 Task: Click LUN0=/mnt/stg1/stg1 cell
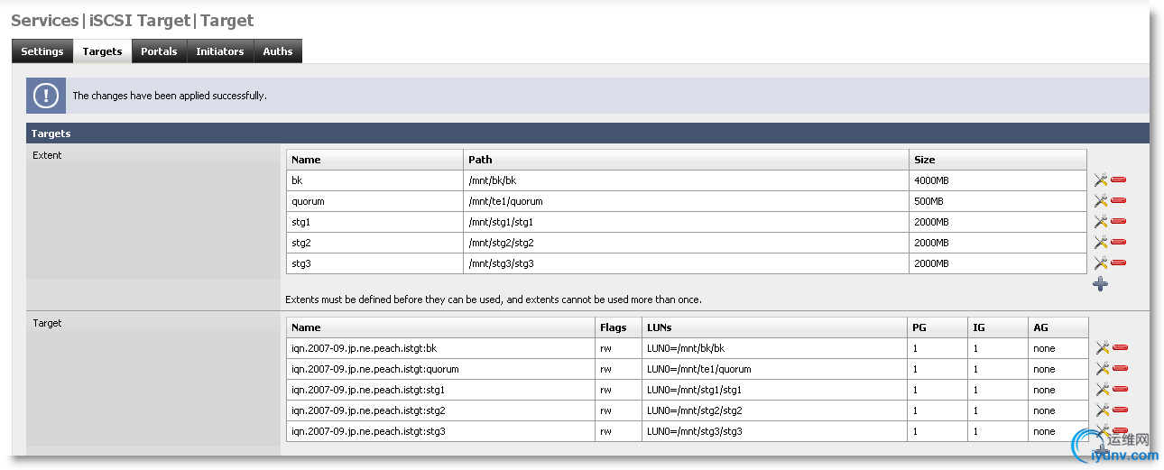click(x=775, y=390)
